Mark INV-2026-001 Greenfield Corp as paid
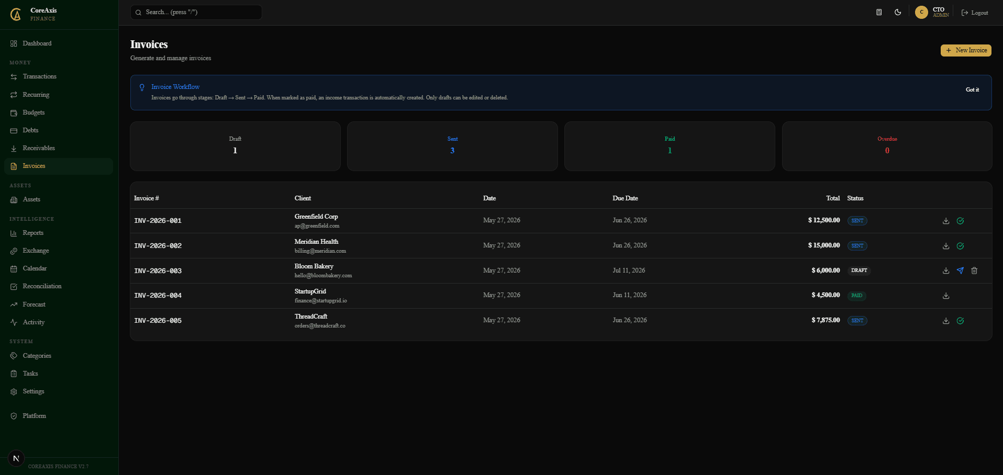 (x=960, y=221)
